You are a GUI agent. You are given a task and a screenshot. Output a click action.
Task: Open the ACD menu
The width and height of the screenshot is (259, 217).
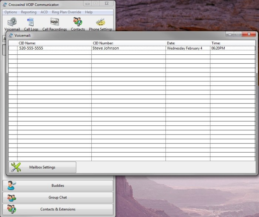[44, 12]
